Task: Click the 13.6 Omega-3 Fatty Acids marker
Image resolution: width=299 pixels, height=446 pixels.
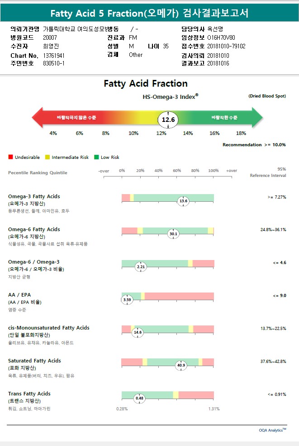Action: [183, 201]
